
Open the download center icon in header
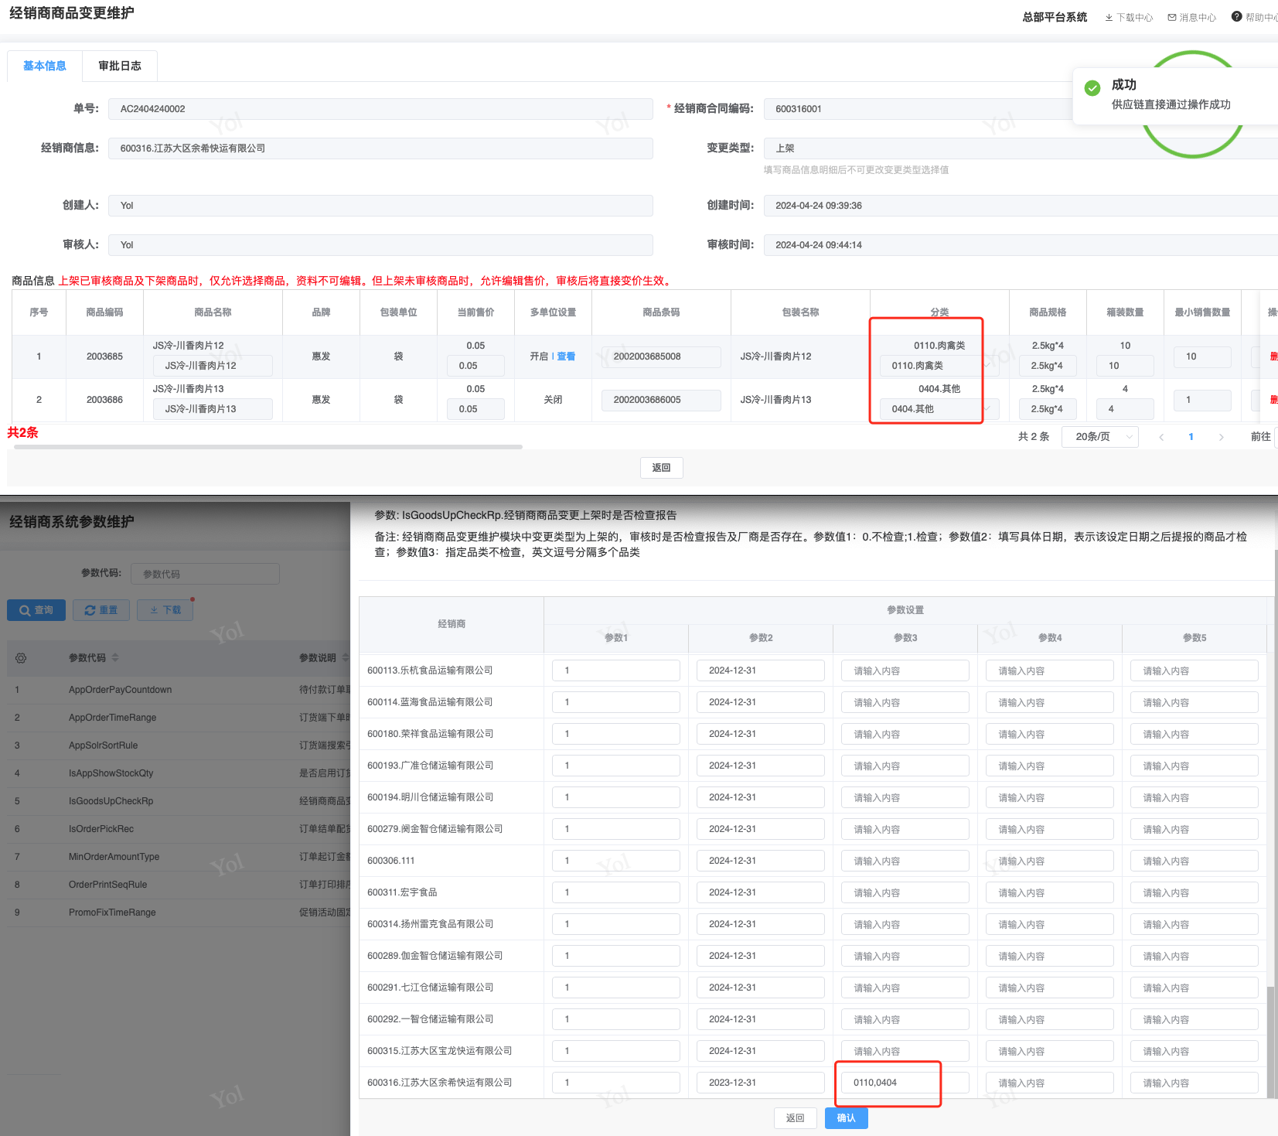tap(1109, 17)
